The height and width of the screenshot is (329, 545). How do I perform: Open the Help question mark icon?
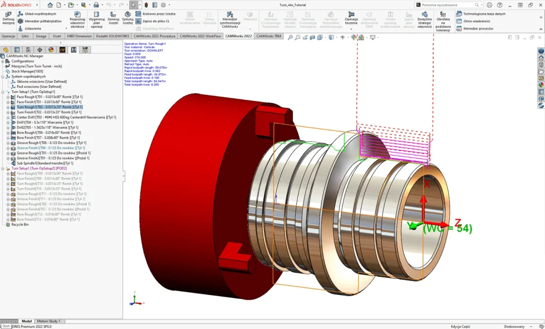tap(499, 5)
